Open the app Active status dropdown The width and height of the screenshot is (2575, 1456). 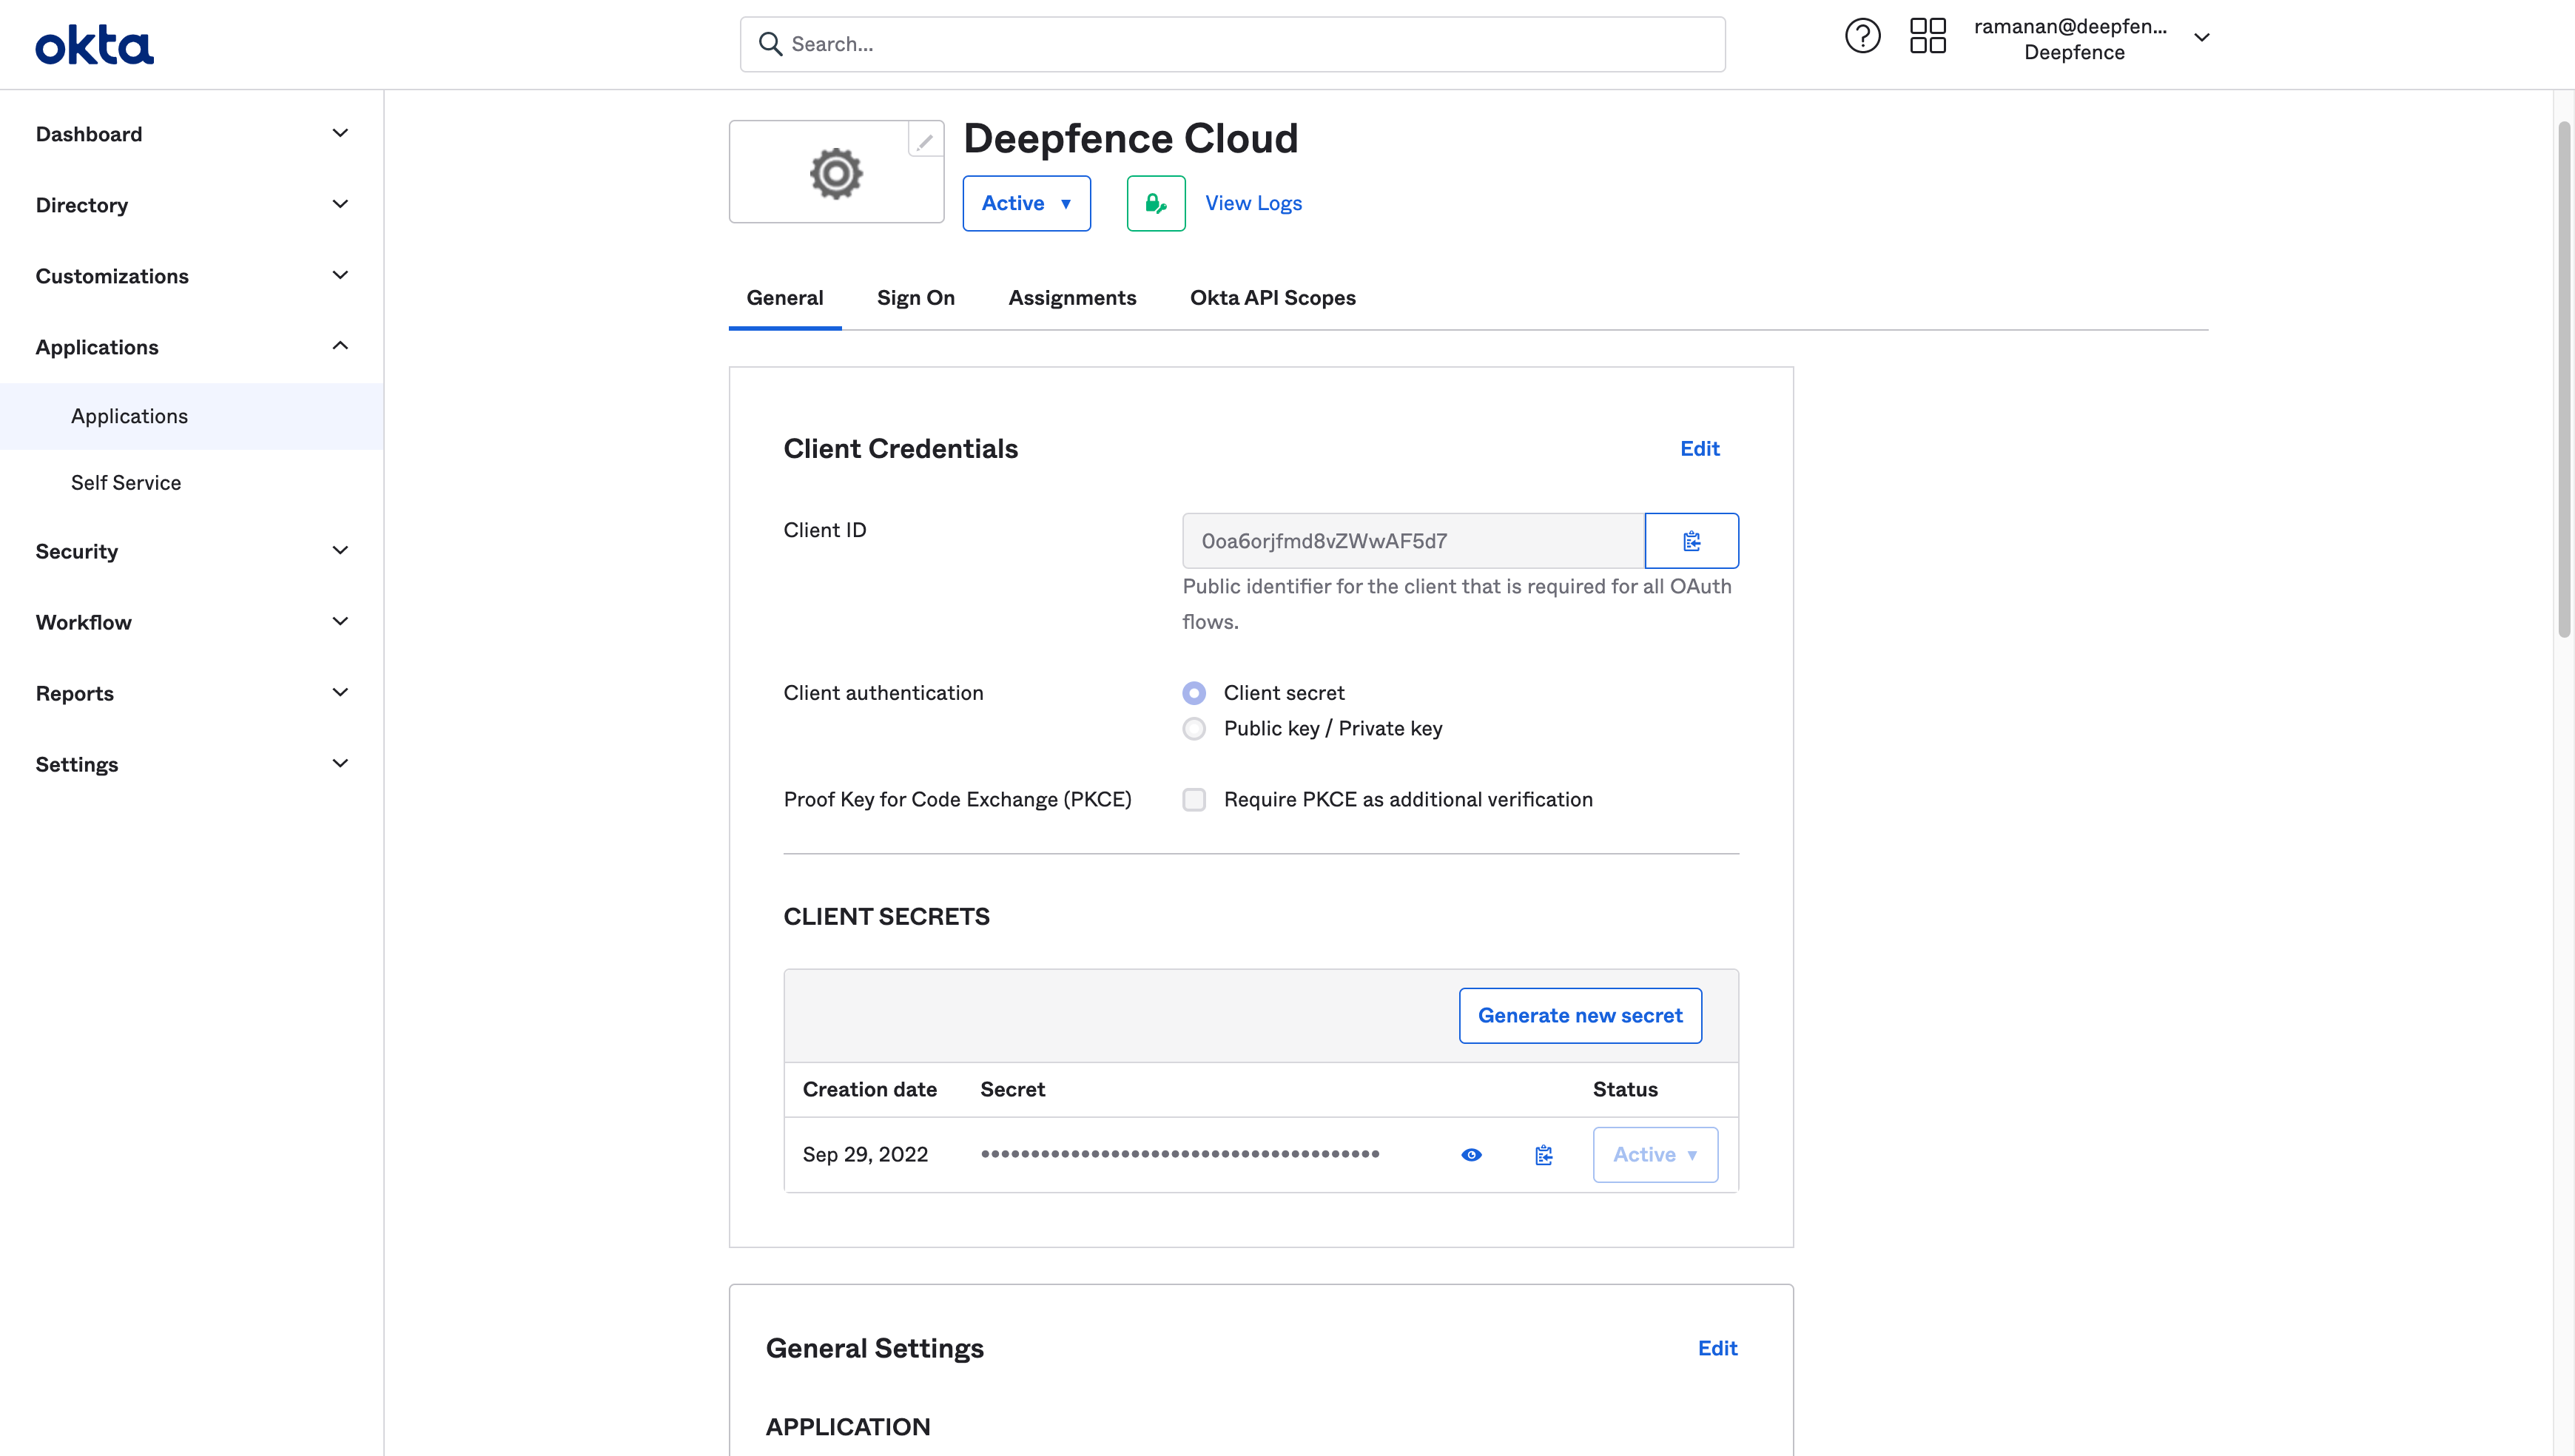(x=1026, y=203)
